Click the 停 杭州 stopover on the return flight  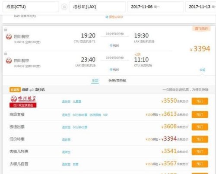click(114, 70)
